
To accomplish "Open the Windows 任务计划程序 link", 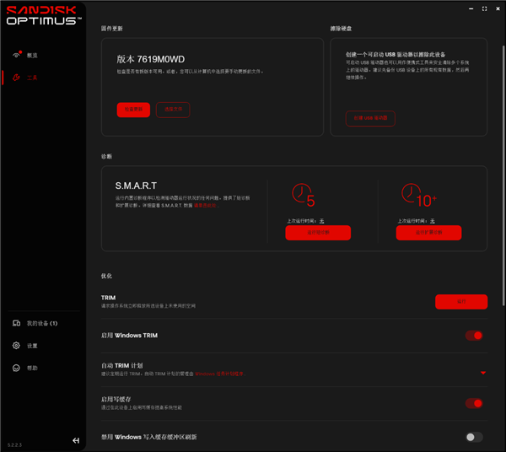I will click(219, 374).
